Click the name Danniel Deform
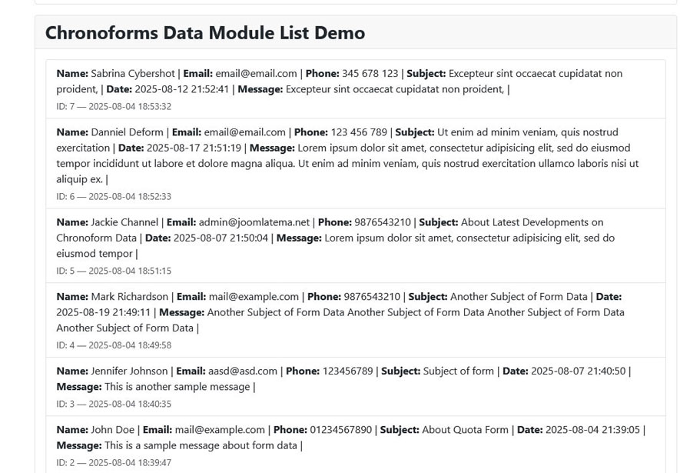Screen dimensions: 680x473 (x=127, y=132)
